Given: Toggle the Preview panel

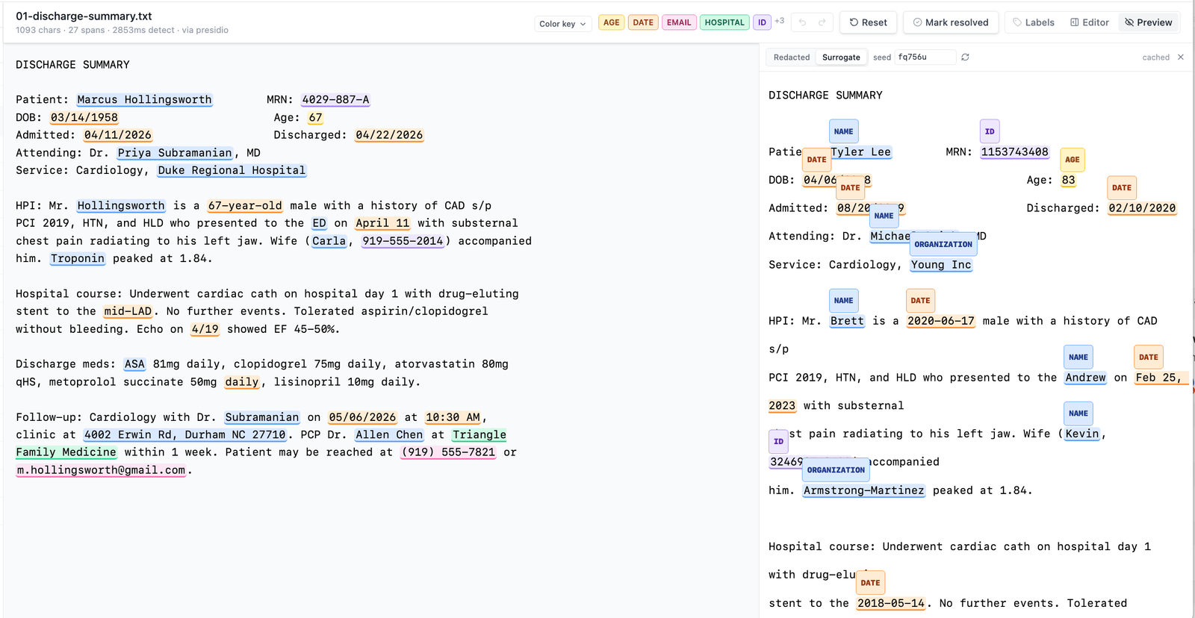Looking at the screenshot, I should coord(1149,22).
